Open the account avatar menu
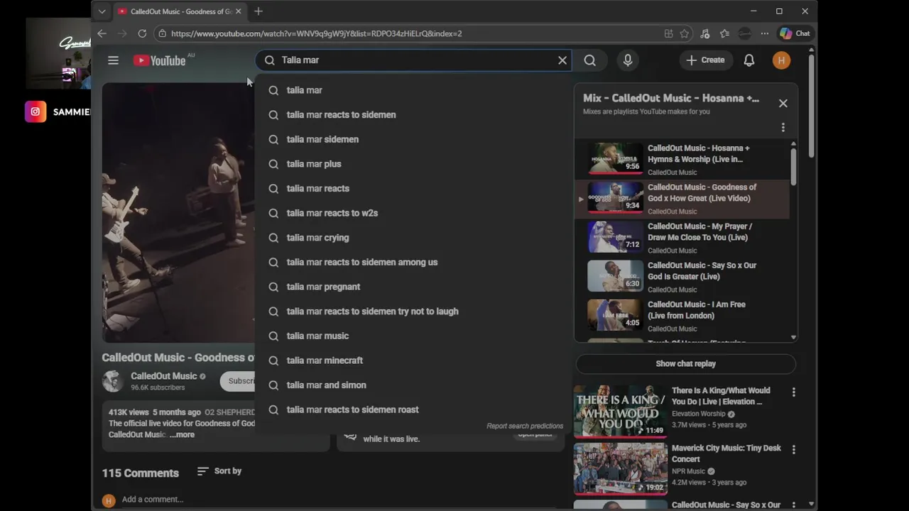909x511 pixels. [x=781, y=60]
